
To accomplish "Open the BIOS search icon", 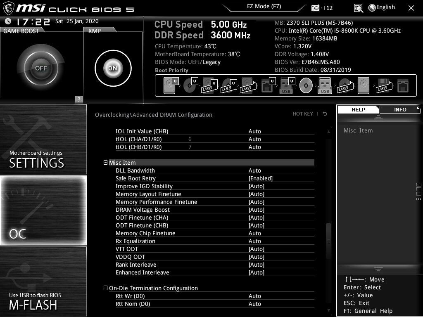I will pos(358,8).
